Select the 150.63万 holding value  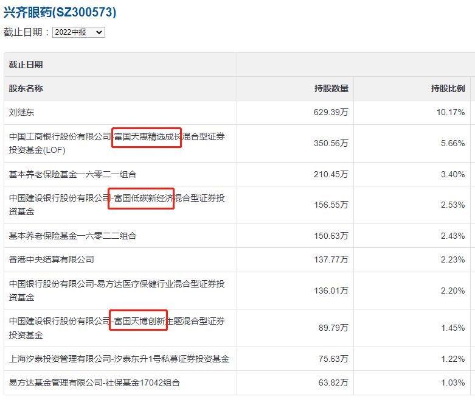click(331, 236)
